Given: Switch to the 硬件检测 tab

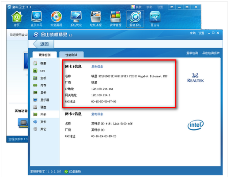Looking at the screenshot, I should click(x=45, y=55).
